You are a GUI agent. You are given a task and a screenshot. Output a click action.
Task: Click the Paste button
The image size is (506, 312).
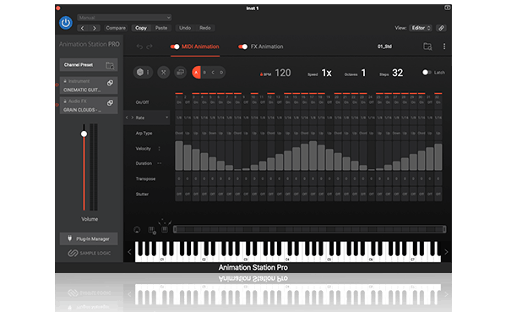(x=161, y=28)
